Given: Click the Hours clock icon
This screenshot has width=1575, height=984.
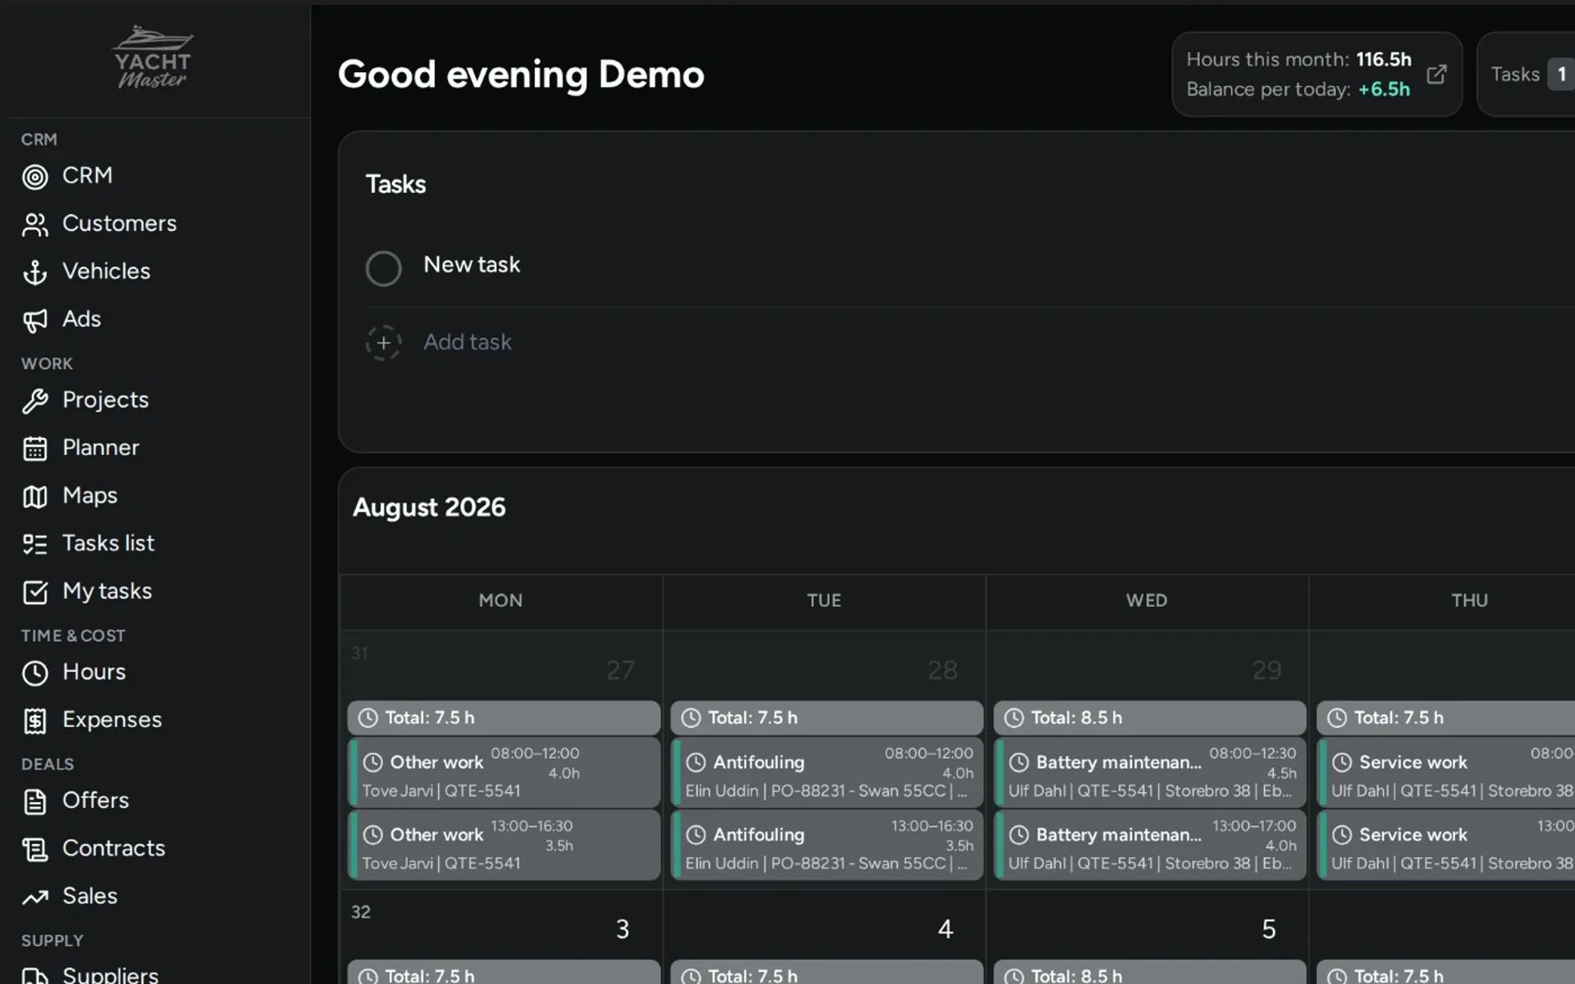Looking at the screenshot, I should pos(34,672).
